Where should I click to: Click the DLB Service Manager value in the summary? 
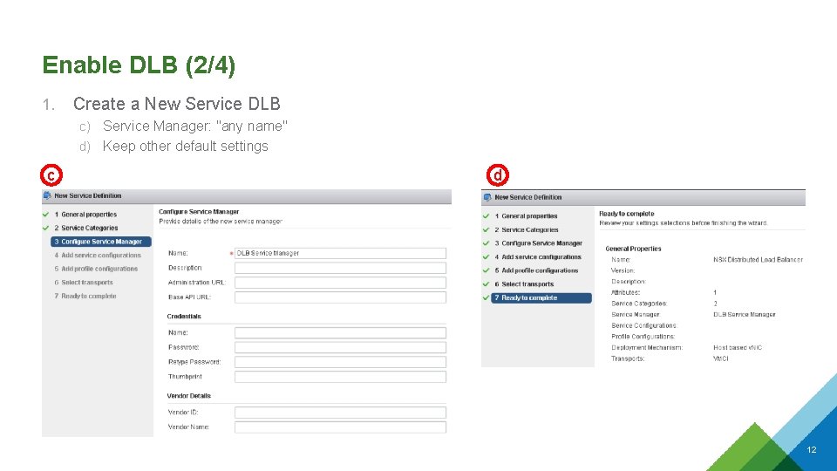point(744,315)
